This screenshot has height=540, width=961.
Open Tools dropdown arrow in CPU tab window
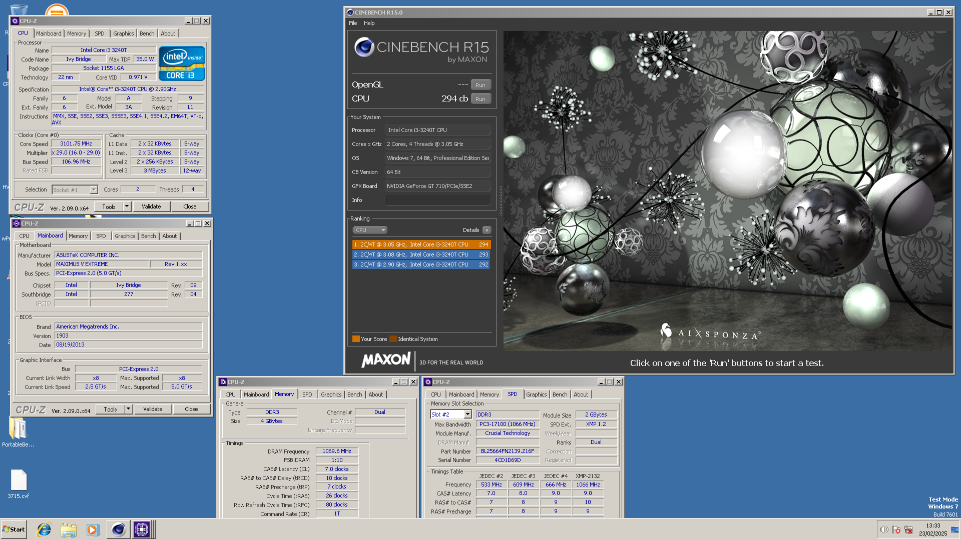(127, 206)
